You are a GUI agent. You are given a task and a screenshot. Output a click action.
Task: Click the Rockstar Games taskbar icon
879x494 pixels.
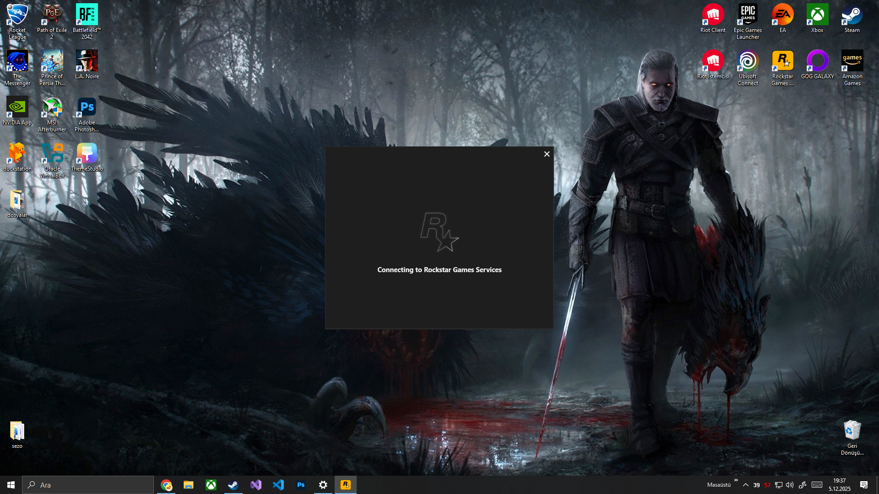tap(346, 485)
